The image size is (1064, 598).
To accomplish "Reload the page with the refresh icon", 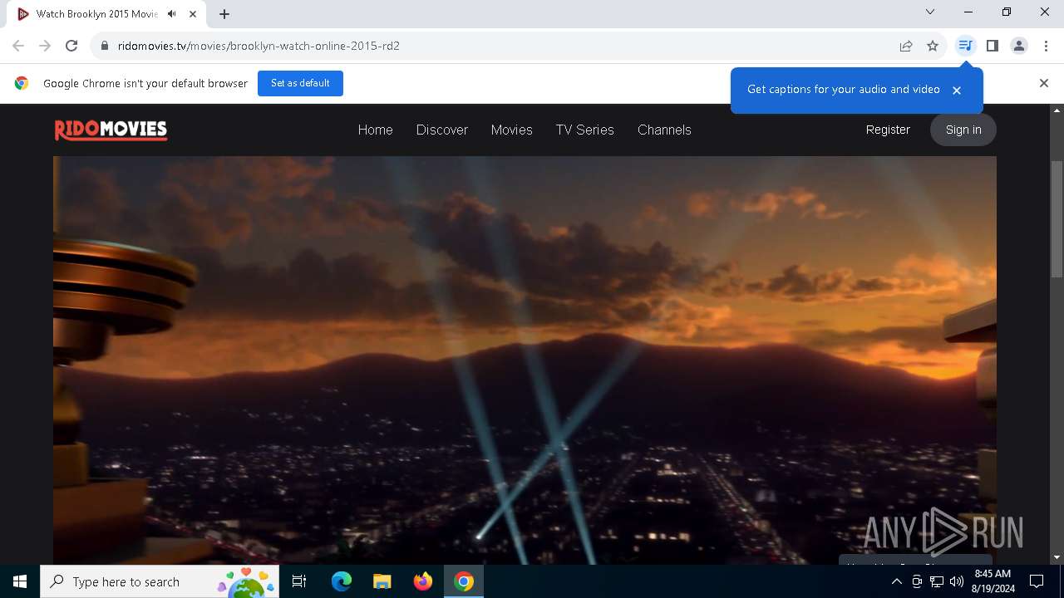I will pos(71,46).
